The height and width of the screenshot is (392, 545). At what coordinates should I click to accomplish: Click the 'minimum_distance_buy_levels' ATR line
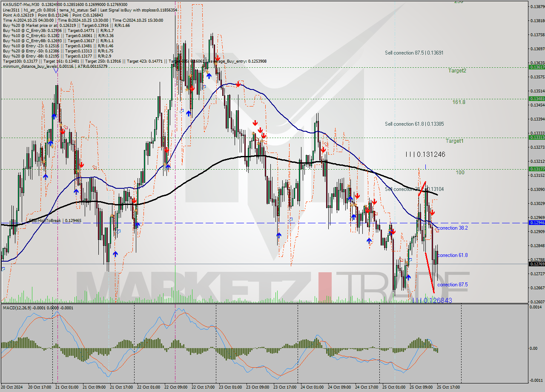(x=55, y=66)
